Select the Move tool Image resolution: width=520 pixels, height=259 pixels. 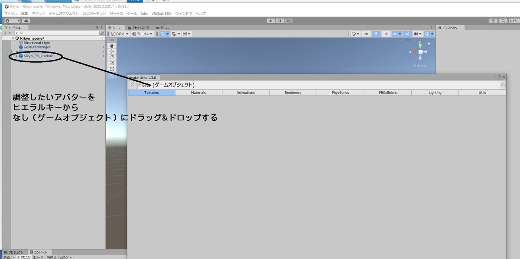click(112, 51)
